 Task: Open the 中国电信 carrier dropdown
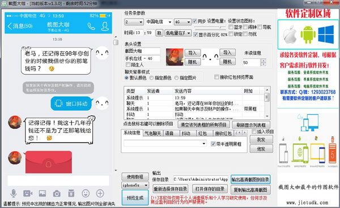tap(159, 22)
